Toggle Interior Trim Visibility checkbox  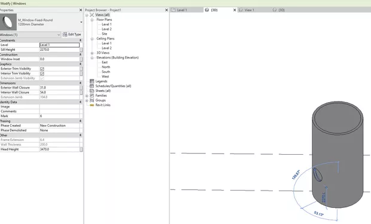(x=42, y=73)
